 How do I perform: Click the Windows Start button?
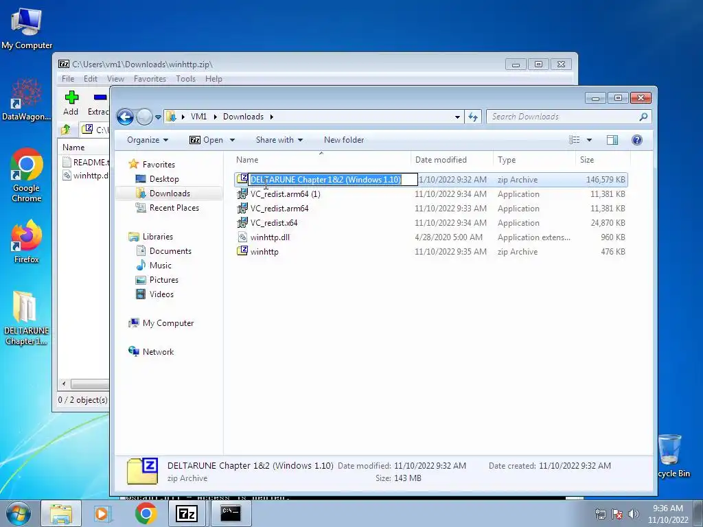(19, 513)
